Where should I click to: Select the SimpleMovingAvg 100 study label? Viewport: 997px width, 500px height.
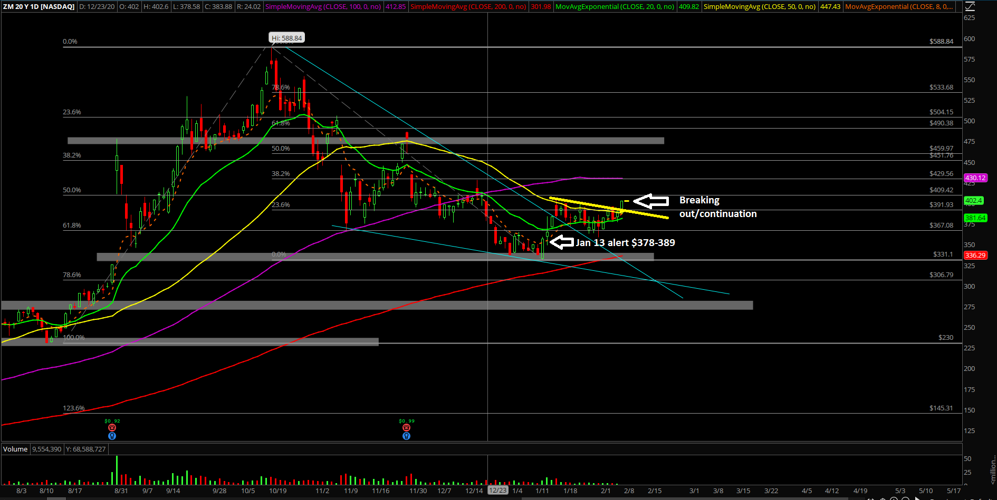click(323, 7)
